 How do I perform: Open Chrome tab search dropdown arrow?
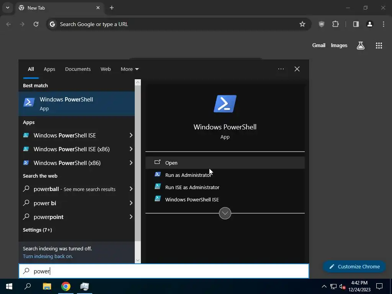[8, 8]
